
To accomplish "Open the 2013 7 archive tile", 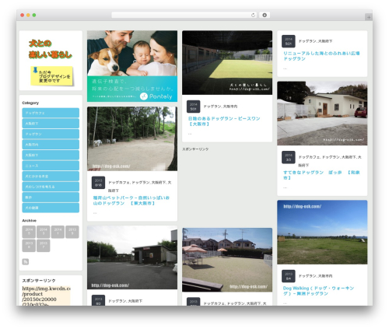I will 44,246.
